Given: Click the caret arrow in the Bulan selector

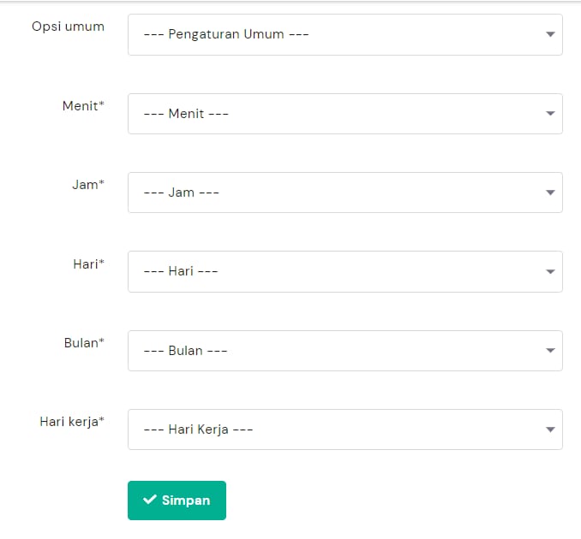Looking at the screenshot, I should pos(550,351).
